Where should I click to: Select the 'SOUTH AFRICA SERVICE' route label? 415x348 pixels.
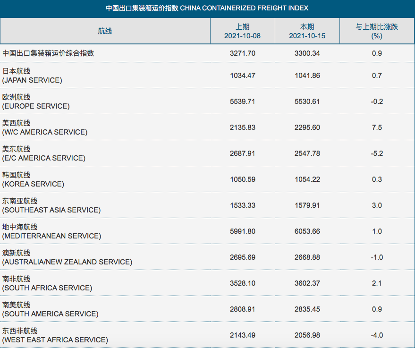47,288
